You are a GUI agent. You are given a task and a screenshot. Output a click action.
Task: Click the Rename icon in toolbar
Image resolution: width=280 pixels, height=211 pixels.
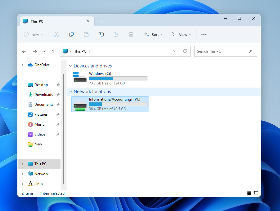pos(101,35)
